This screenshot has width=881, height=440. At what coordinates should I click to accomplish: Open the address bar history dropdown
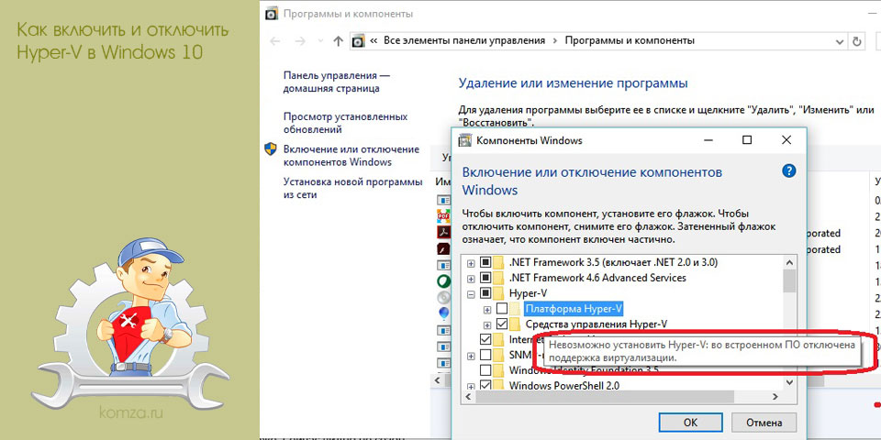[840, 41]
